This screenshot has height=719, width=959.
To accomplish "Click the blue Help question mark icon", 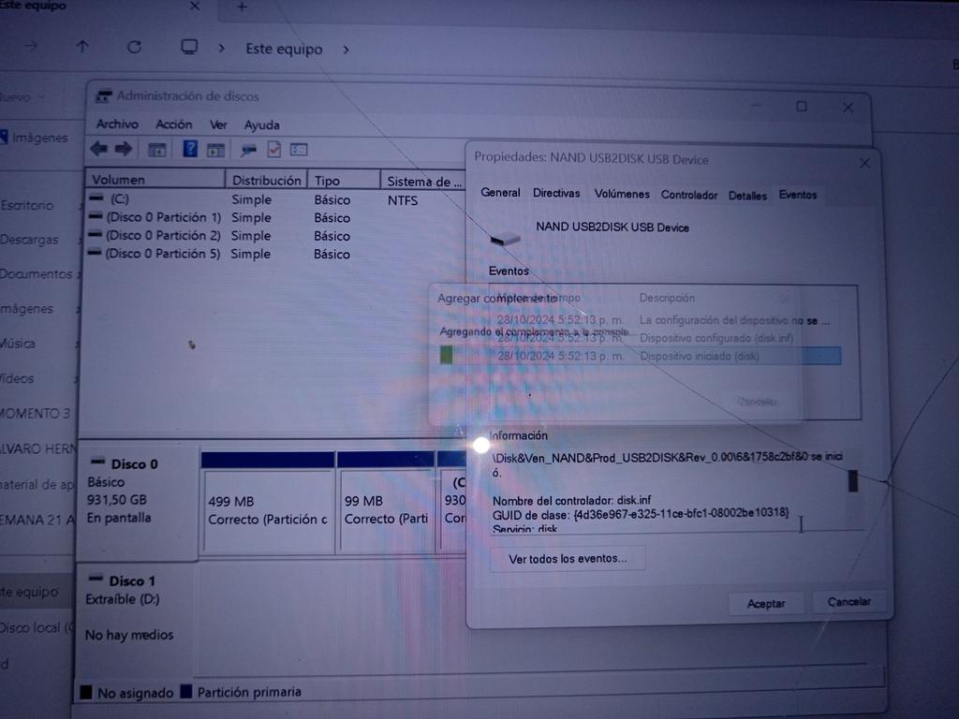I will tap(190, 149).
